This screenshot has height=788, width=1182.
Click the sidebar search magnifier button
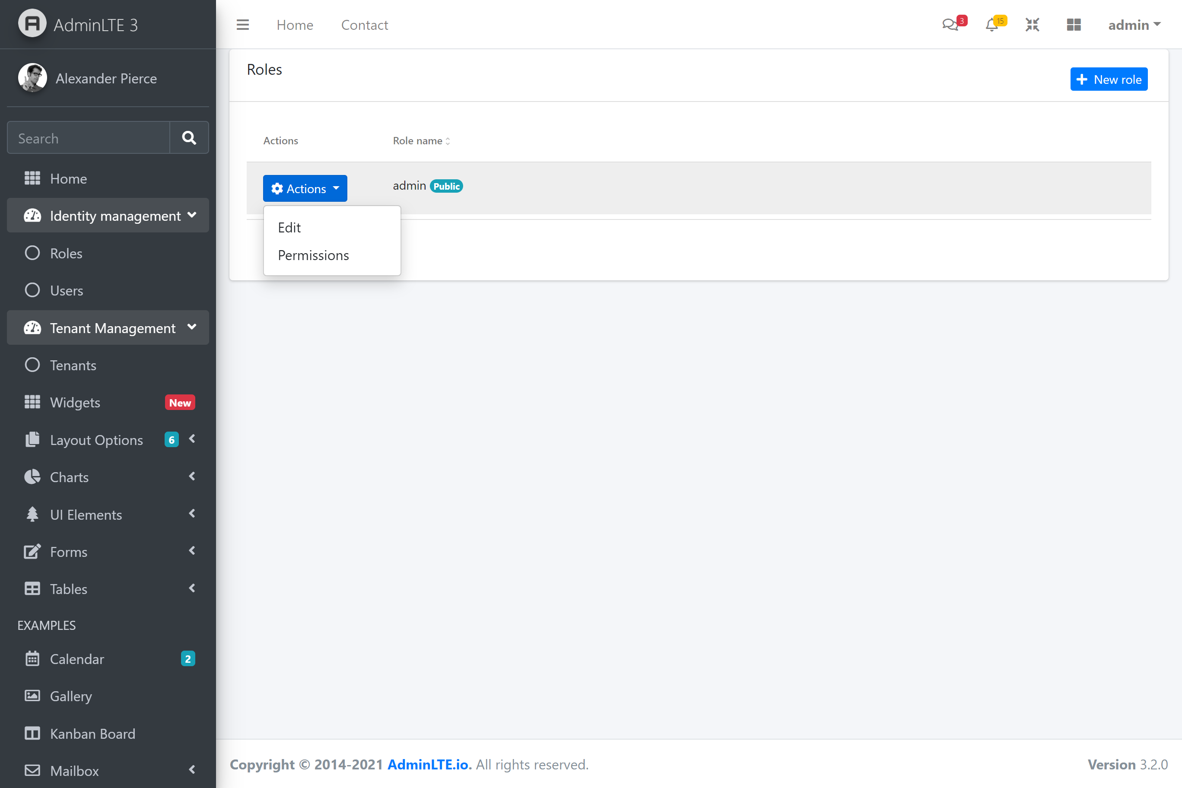tap(189, 138)
